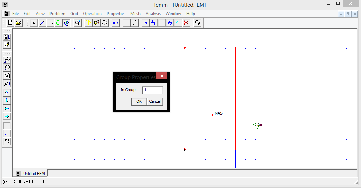Choose the rectangular selection tool
This screenshot has height=188, width=361.
(126, 23)
